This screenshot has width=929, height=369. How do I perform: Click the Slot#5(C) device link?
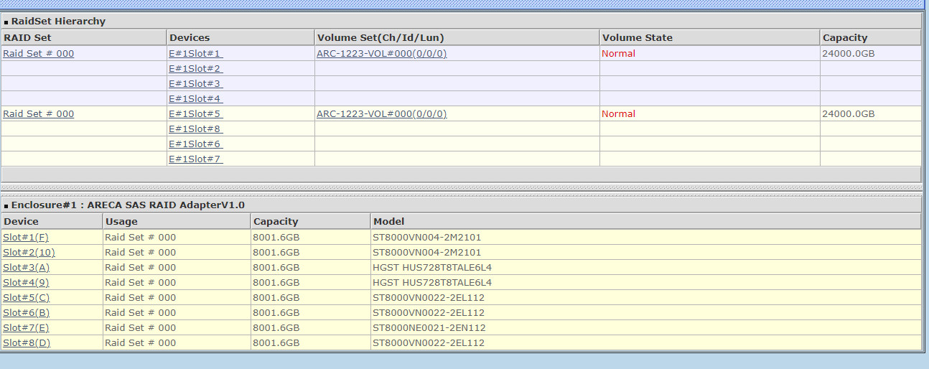coord(26,298)
